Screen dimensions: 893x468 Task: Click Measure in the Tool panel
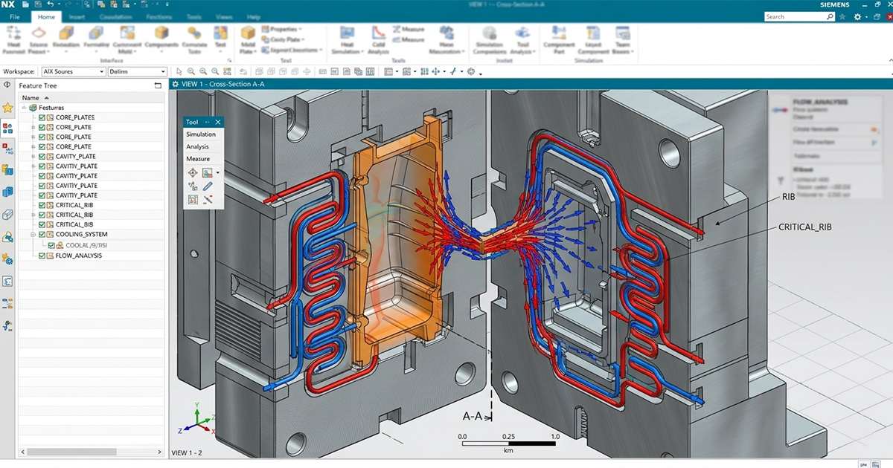click(198, 159)
